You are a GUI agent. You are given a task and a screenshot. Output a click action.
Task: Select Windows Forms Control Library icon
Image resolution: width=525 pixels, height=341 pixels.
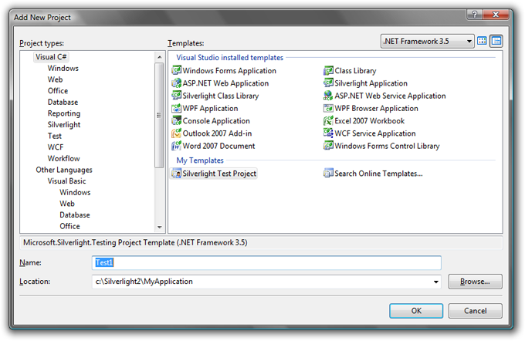point(328,146)
